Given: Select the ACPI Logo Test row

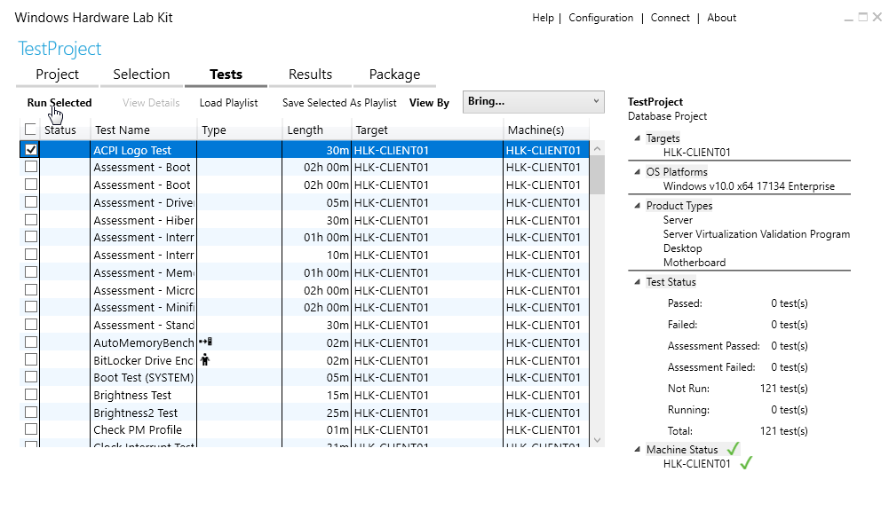Looking at the screenshot, I should [x=305, y=150].
